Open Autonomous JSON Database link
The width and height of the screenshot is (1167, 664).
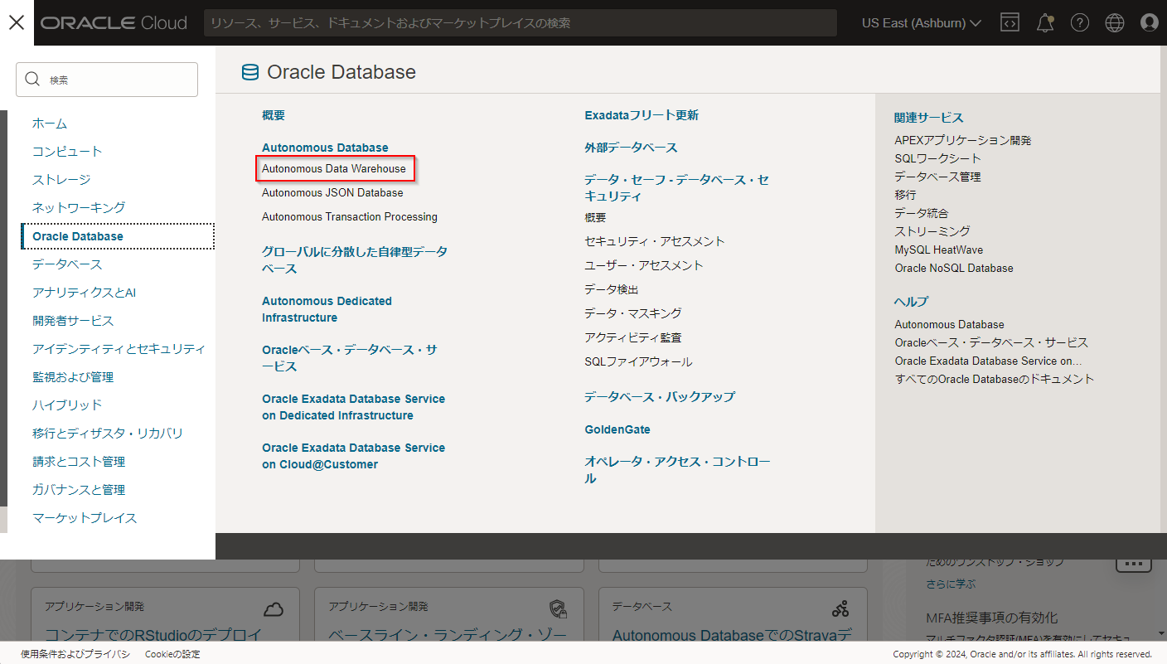coord(332,192)
